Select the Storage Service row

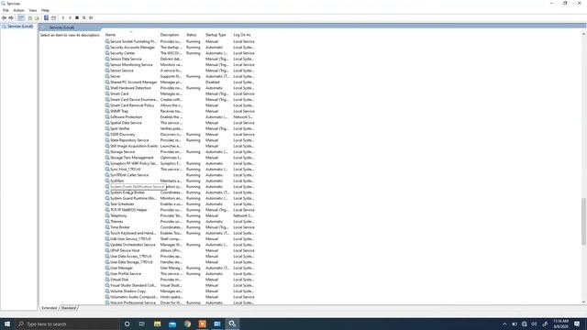pos(180,152)
